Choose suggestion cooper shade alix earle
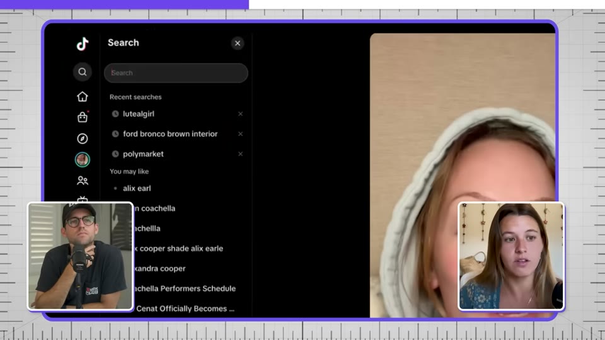The image size is (605, 340). (178, 248)
